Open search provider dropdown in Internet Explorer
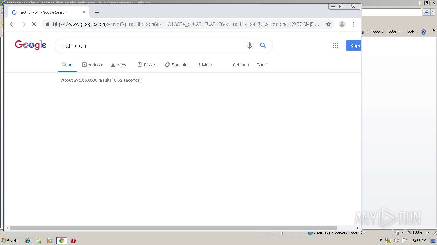 [433, 12]
